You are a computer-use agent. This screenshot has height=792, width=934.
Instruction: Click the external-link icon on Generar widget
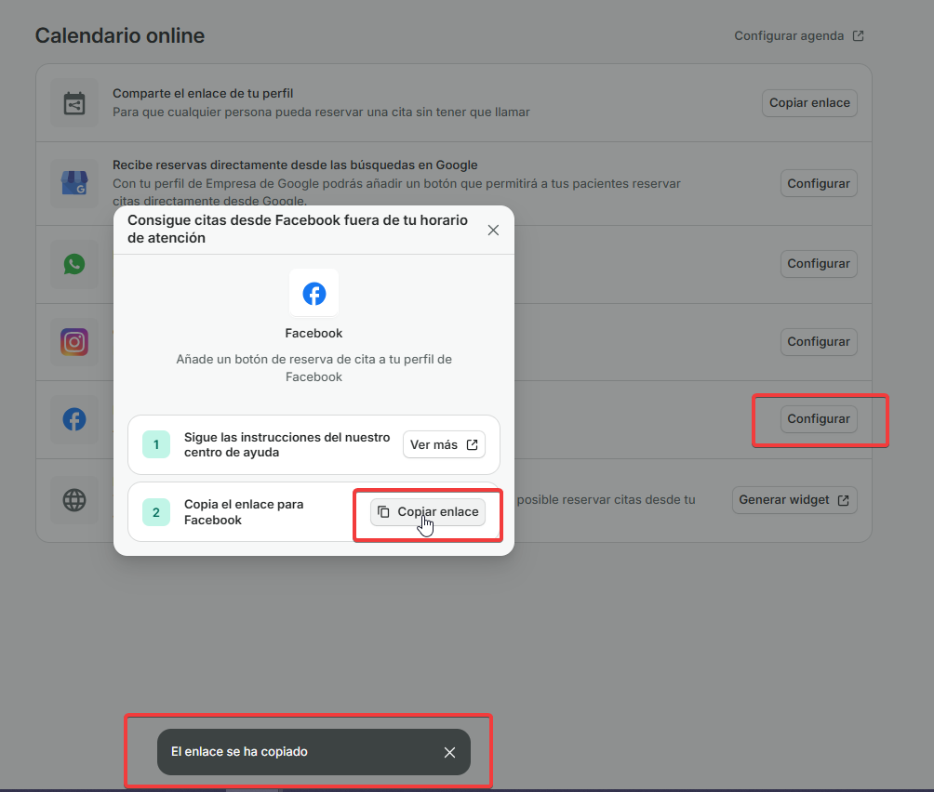[845, 499]
